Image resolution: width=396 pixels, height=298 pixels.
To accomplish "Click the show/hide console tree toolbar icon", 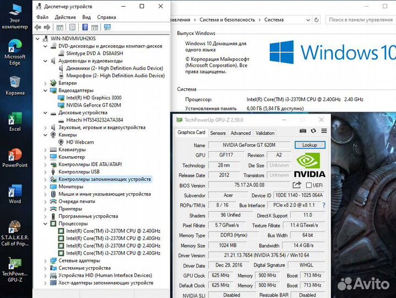I will coord(60,28).
